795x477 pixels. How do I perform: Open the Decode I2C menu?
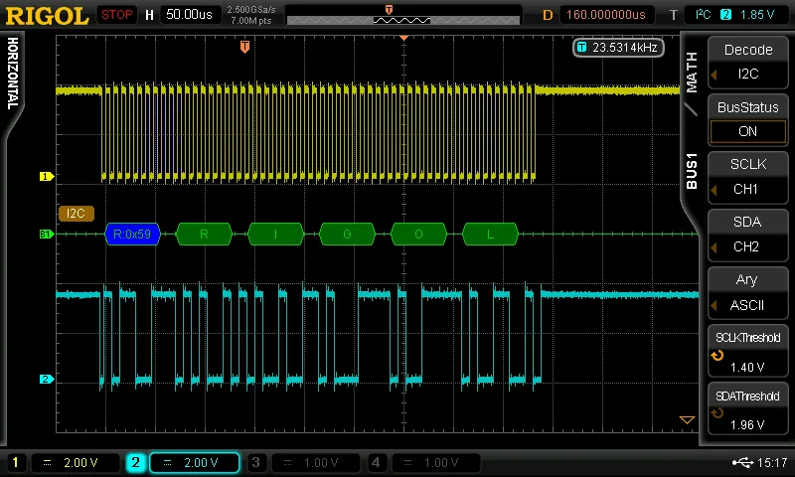click(748, 62)
